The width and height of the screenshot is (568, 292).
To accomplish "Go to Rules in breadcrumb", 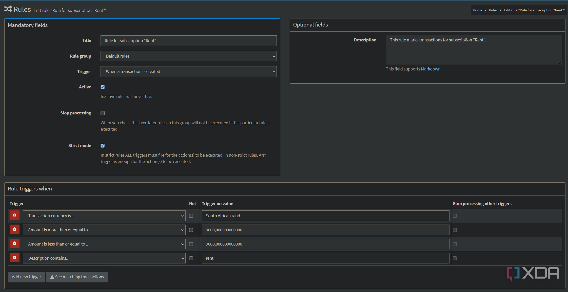I will tap(493, 10).
